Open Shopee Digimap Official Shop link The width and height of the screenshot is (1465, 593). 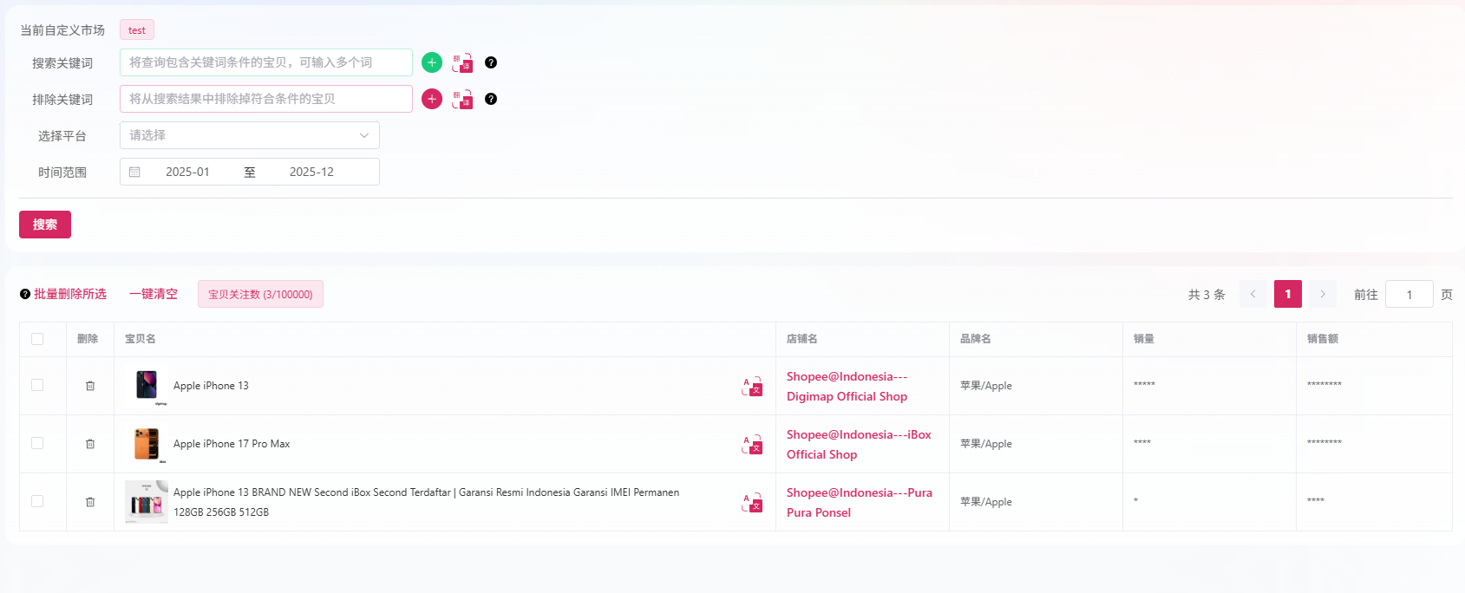[847, 386]
